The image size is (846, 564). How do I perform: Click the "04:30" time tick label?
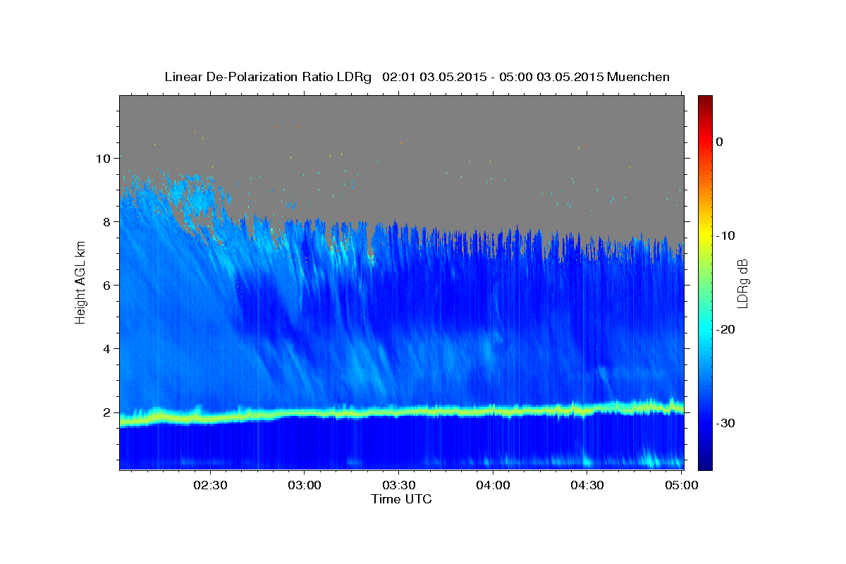pyautogui.click(x=587, y=485)
